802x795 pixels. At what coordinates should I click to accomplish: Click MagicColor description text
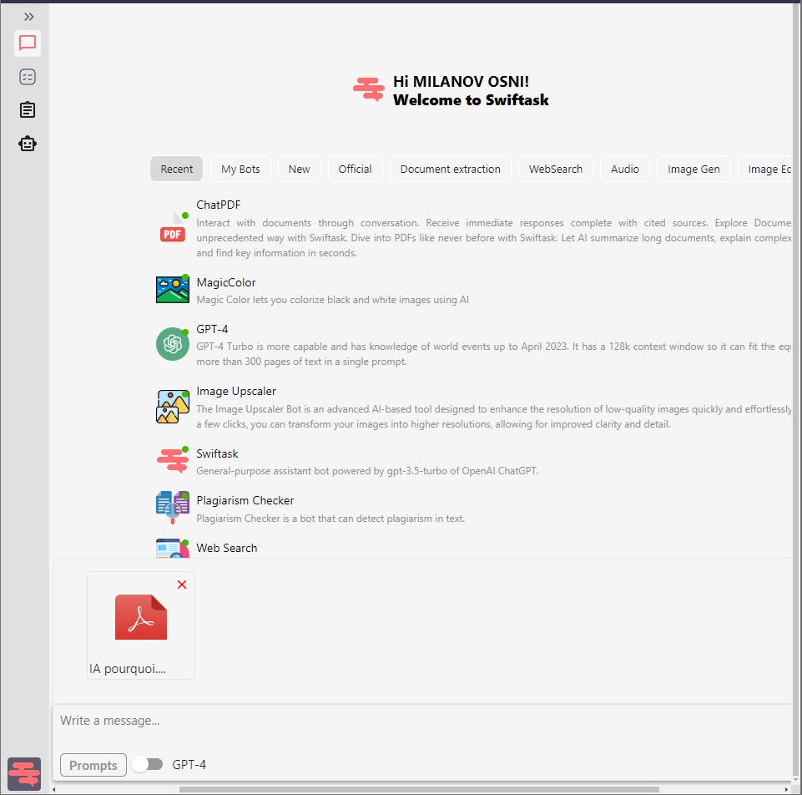tap(332, 300)
